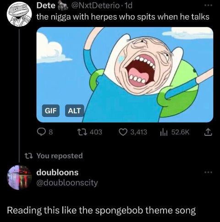Open the spongebob theme song reply text

[x=101, y=211]
